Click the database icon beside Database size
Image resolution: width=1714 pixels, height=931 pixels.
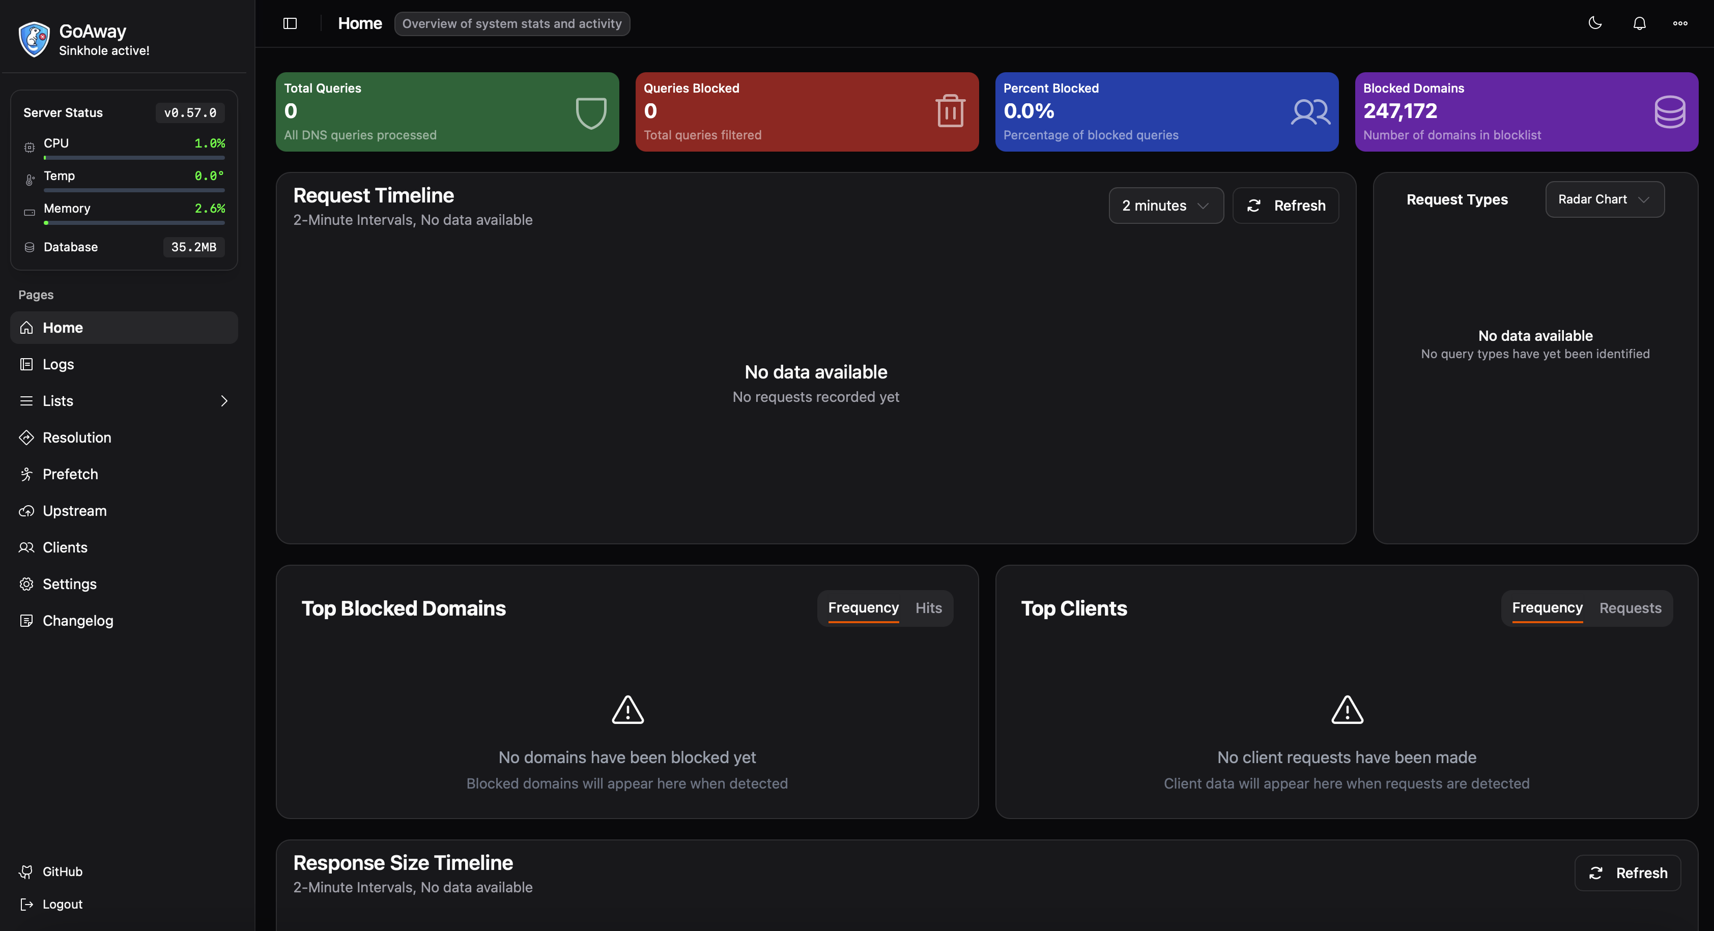pyautogui.click(x=30, y=247)
